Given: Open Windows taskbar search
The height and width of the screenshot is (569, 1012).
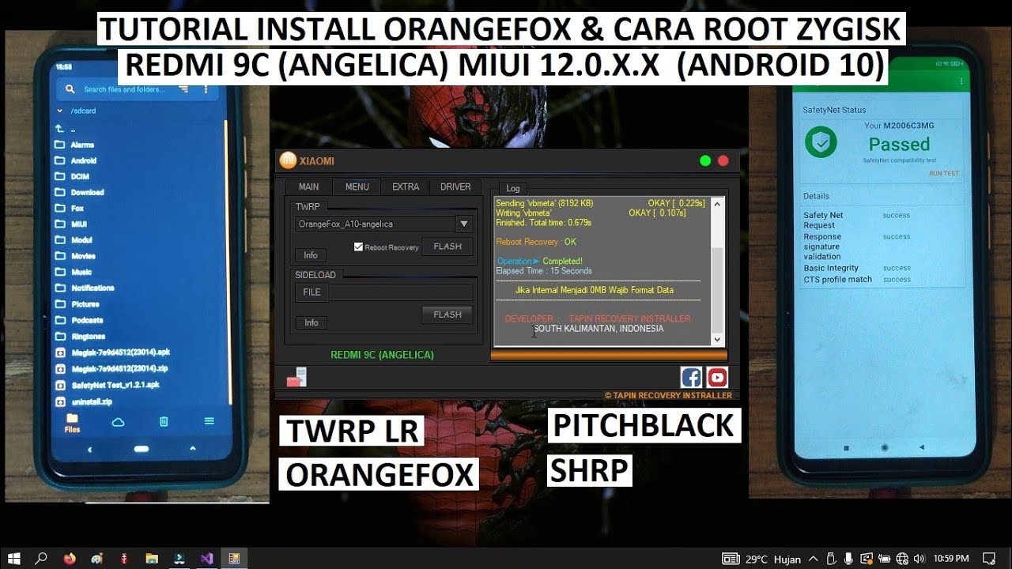Looking at the screenshot, I should tap(41, 559).
